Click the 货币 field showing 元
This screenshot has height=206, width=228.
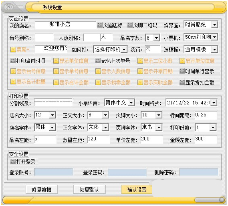153,49
